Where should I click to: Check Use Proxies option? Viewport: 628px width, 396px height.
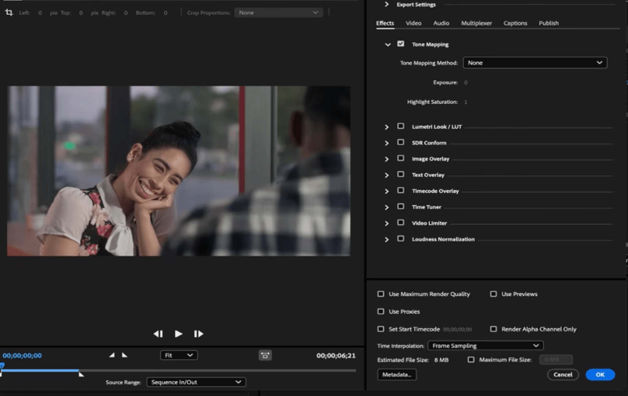click(381, 312)
